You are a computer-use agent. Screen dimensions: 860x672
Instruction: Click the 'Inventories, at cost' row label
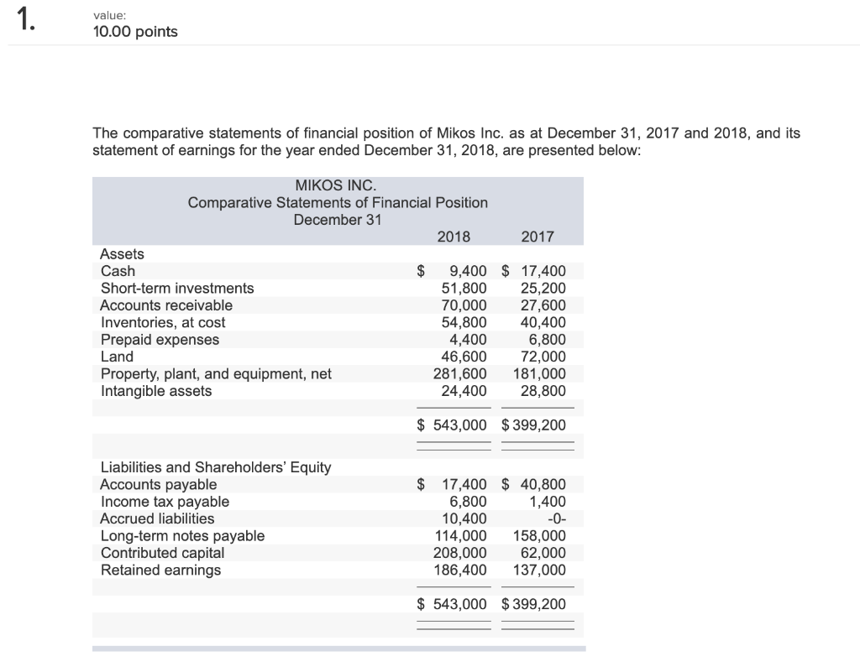coord(163,323)
